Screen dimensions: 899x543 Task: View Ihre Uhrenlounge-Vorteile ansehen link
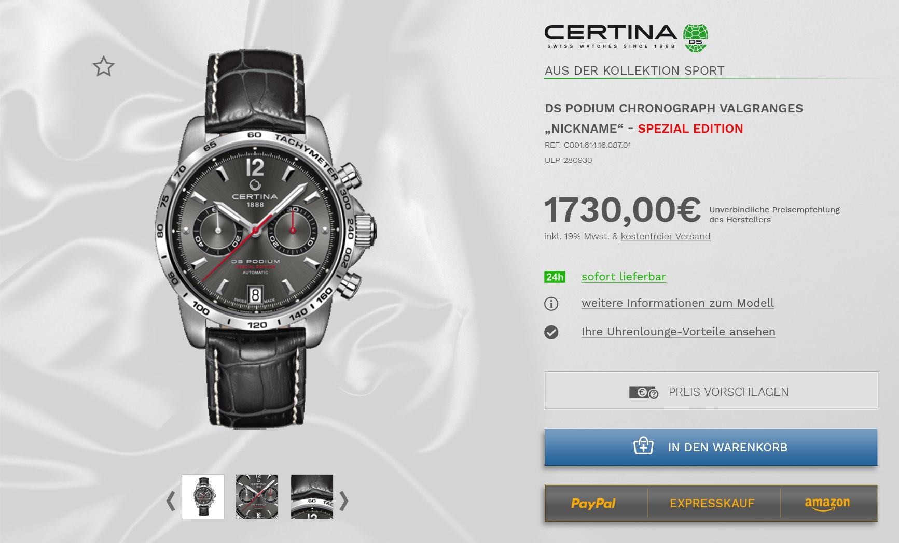[x=679, y=332]
